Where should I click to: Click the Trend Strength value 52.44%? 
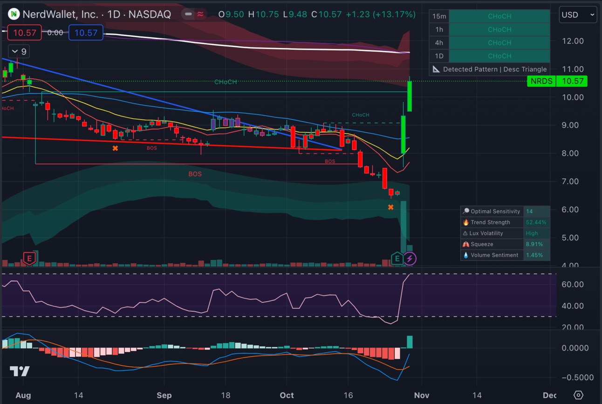click(x=536, y=222)
